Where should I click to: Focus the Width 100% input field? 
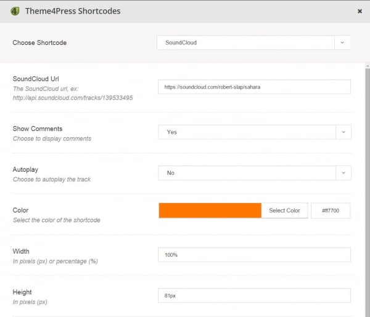[254, 255]
